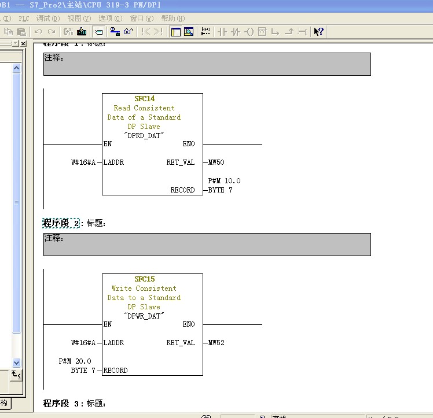Click the Network 2 comment field

click(x=207, y=245)
